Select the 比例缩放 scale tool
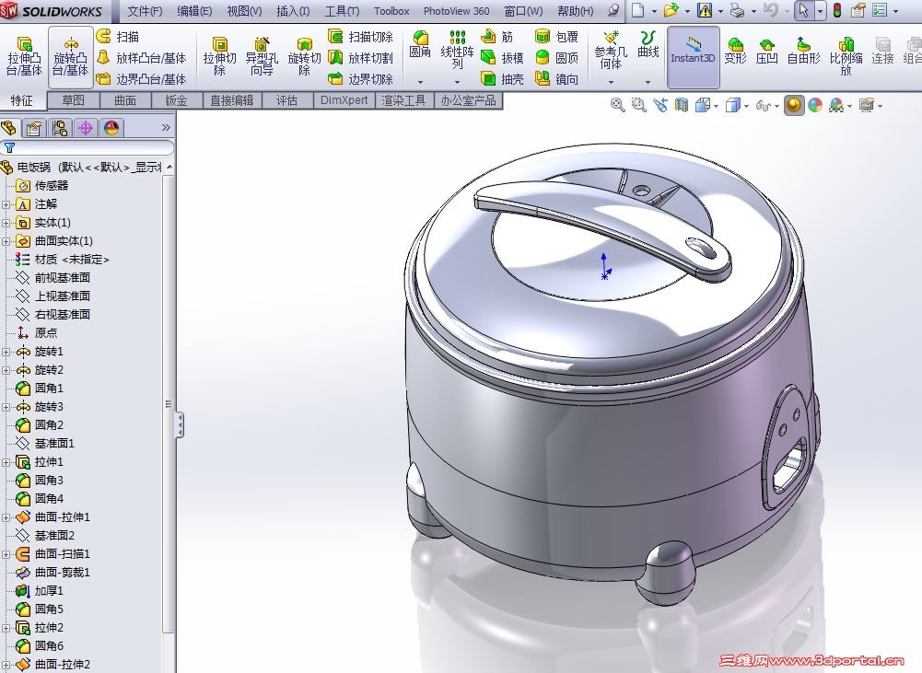The image size is (922, 673). [x=846, y=56]
